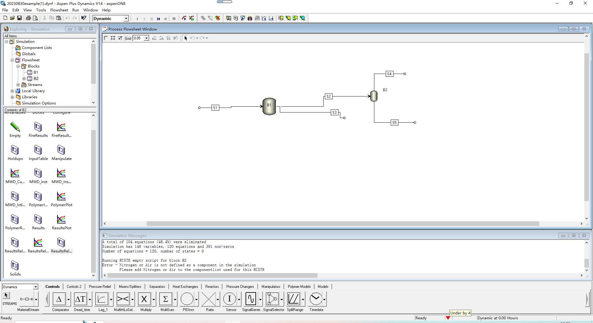Screen dimensions: 593x323
Task: Open the Flowsheet menu
Action: click(x=59, y=10)
